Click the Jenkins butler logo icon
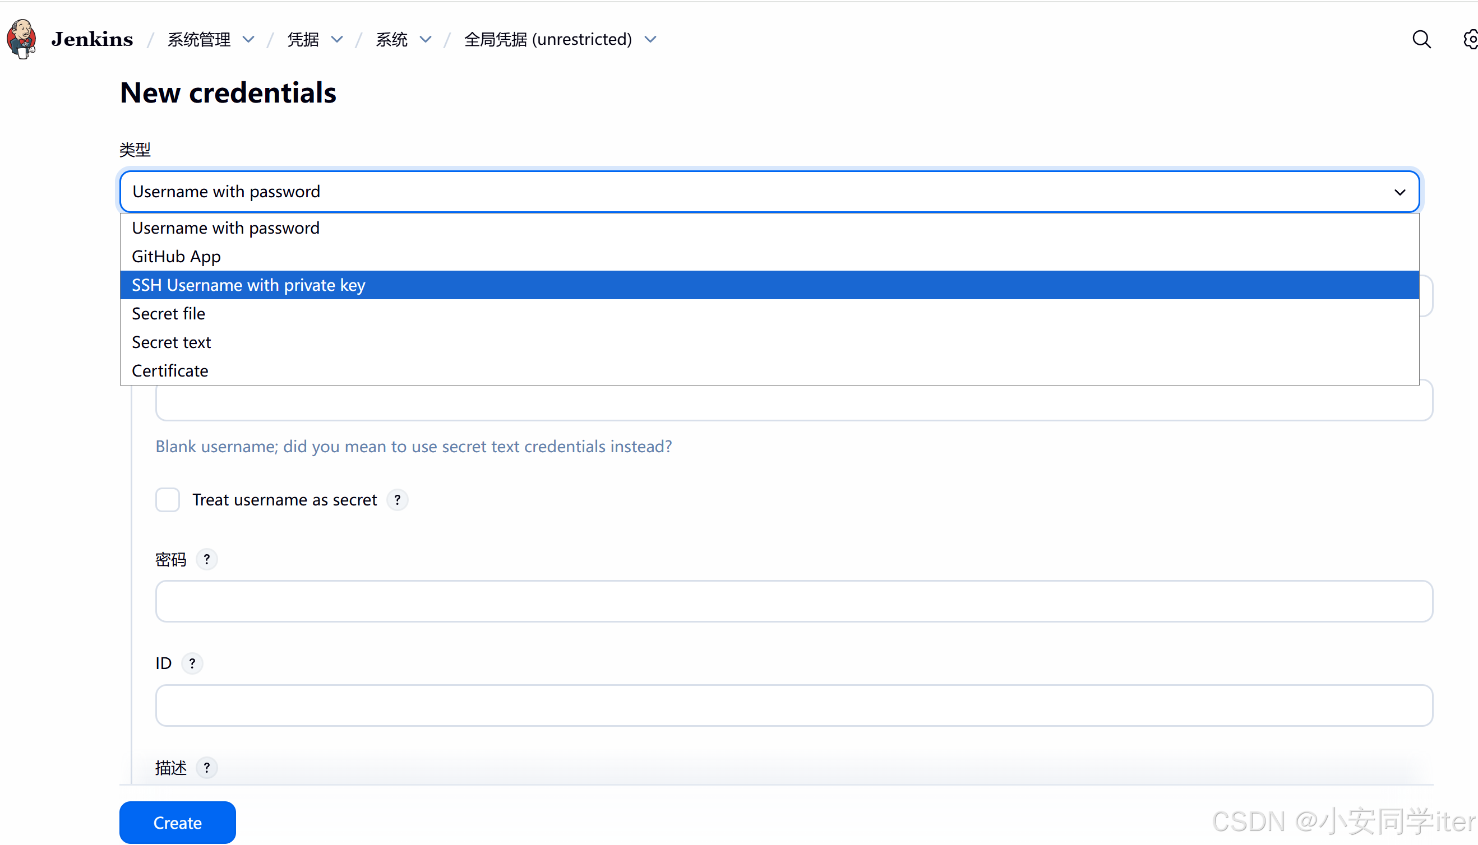Image resolution: width=1478 pixels, height=845 pixels. click(x=21, y=39)
